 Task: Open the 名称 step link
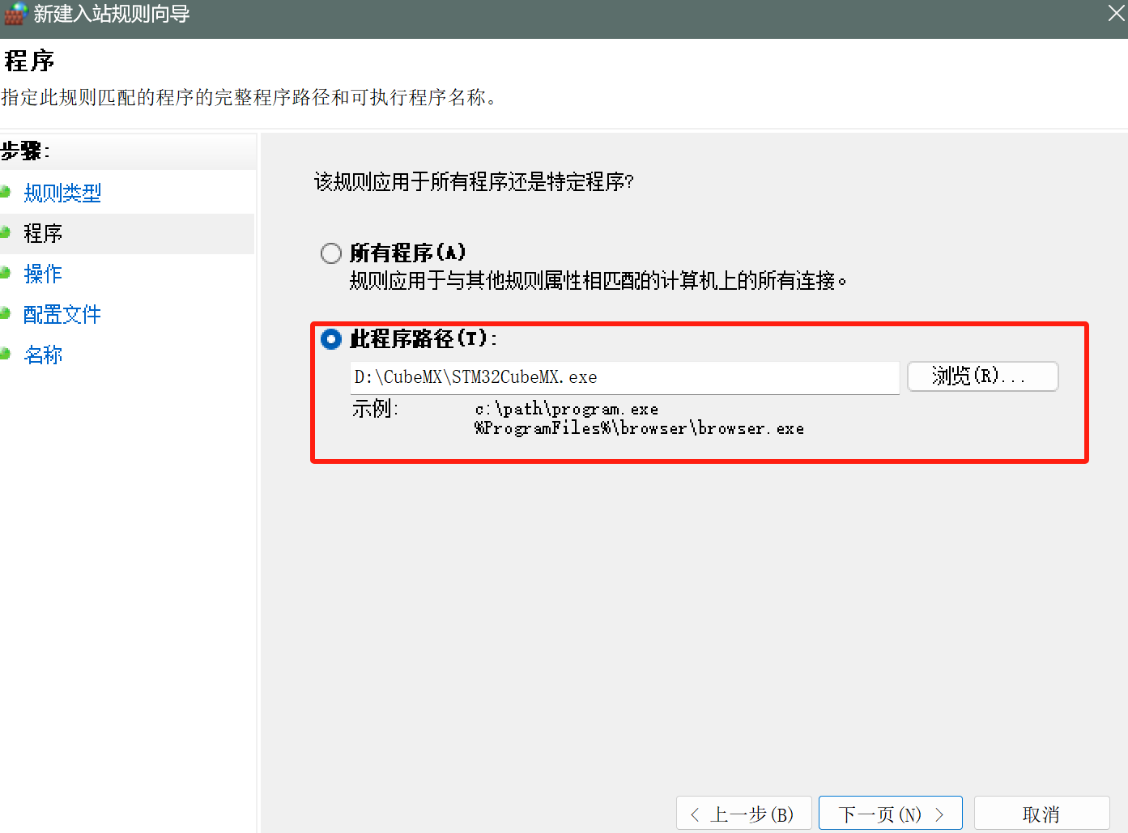point(43,355)
